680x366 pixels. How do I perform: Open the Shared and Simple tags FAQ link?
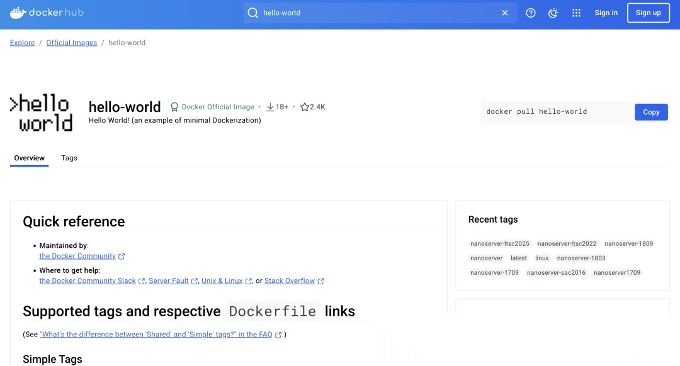156,335
